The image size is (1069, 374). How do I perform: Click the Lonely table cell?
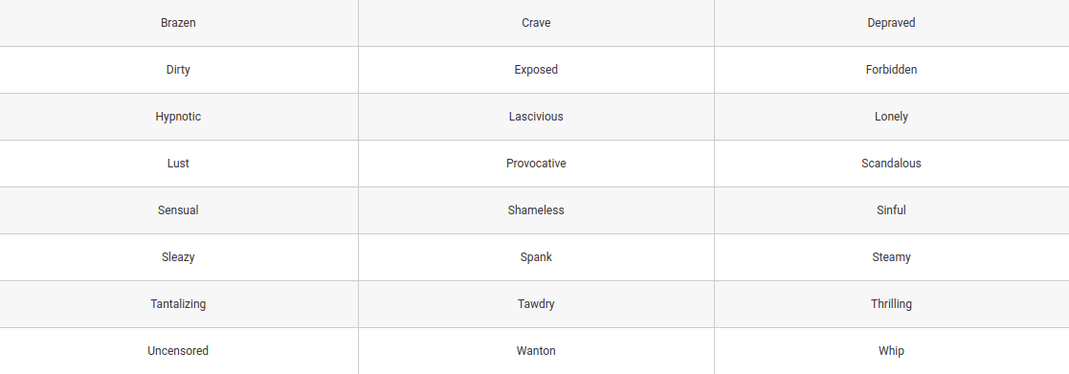coord(891,117)
